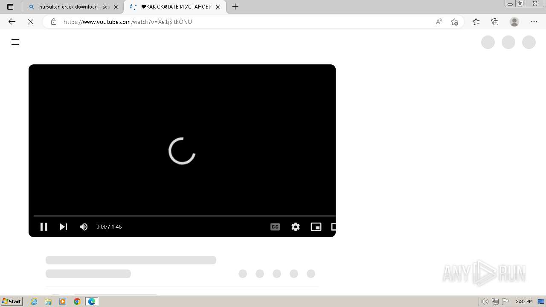
Task: Click the 0:00 / 1:45 time display
Action: pyautogui.click(x=109, y=227)
